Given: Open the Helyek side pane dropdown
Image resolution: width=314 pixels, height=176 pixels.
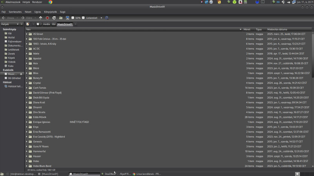Looking at the screenshot, I should pyautogui.click(x=18, y=24).
